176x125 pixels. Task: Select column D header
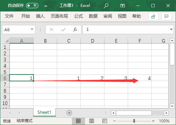pyautogui.click(x=93, y=41)
